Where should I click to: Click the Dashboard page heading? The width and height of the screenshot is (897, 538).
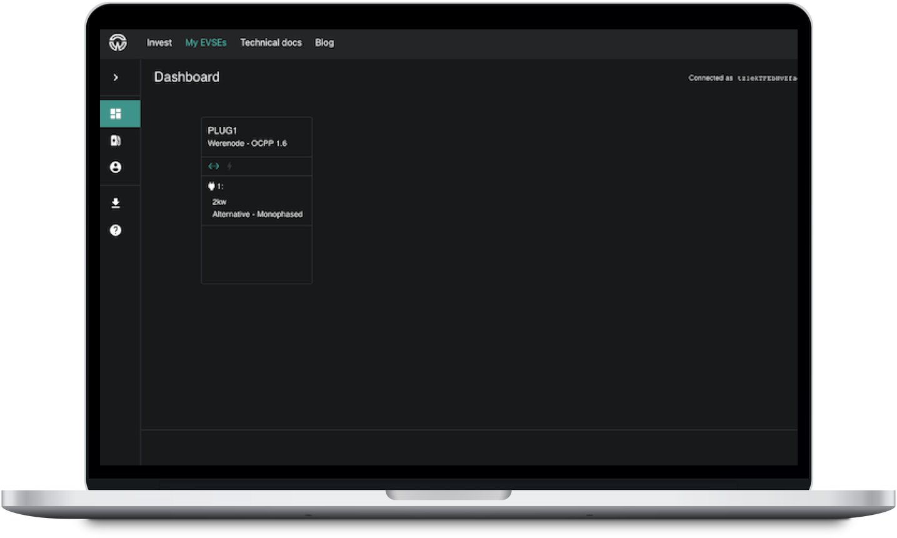pos(186,77)
